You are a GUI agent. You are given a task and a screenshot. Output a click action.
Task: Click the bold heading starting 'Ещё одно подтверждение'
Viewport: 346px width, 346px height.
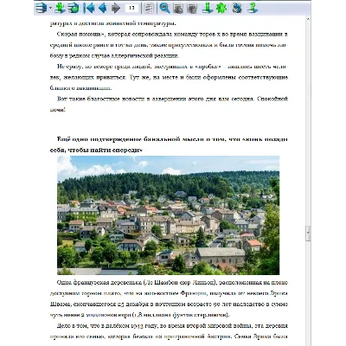169,144
